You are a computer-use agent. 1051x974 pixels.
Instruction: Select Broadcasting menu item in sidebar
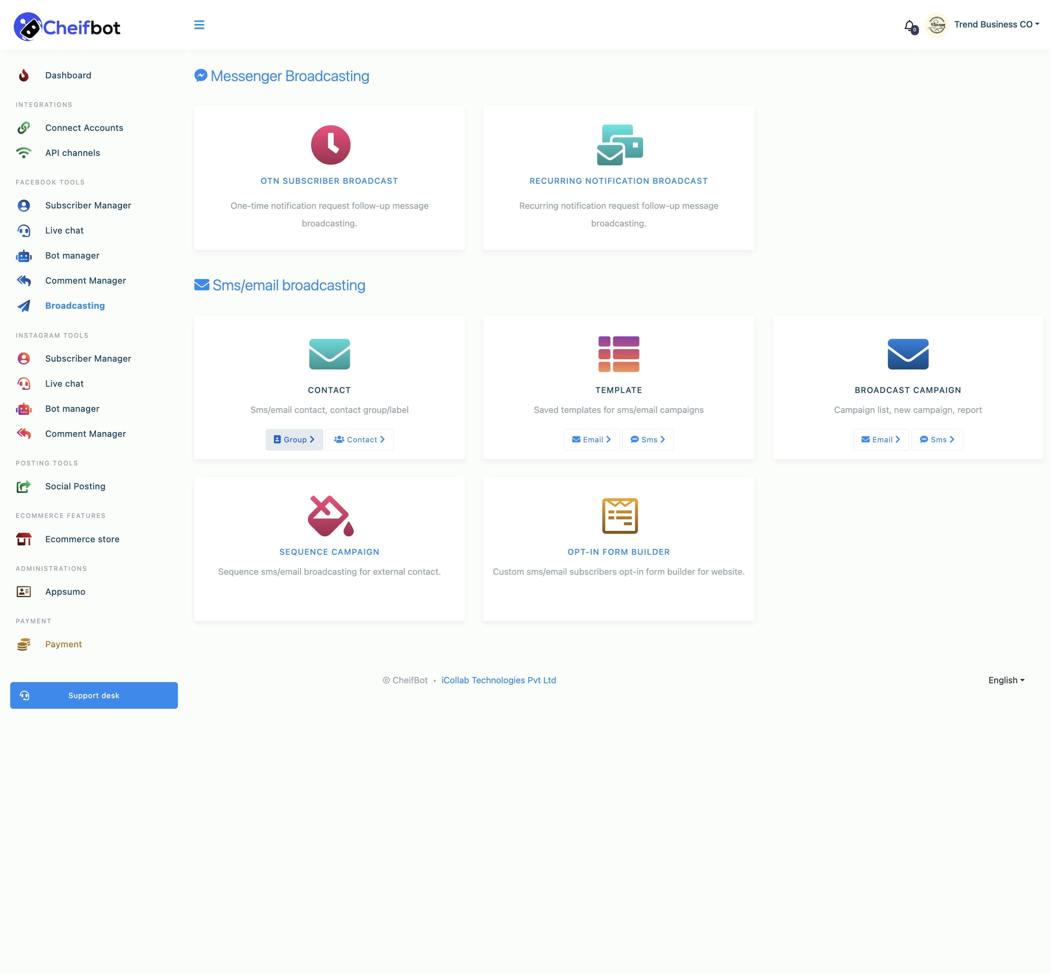(75, 305)
